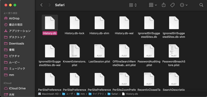Image resolution: width=207 pixels, height=97 pixels.
Task: Click the highlighted History.db file name label
Action: tap(50, 33)
